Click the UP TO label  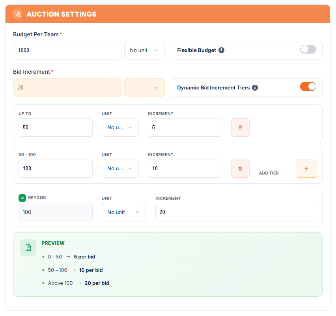(25, 114)
